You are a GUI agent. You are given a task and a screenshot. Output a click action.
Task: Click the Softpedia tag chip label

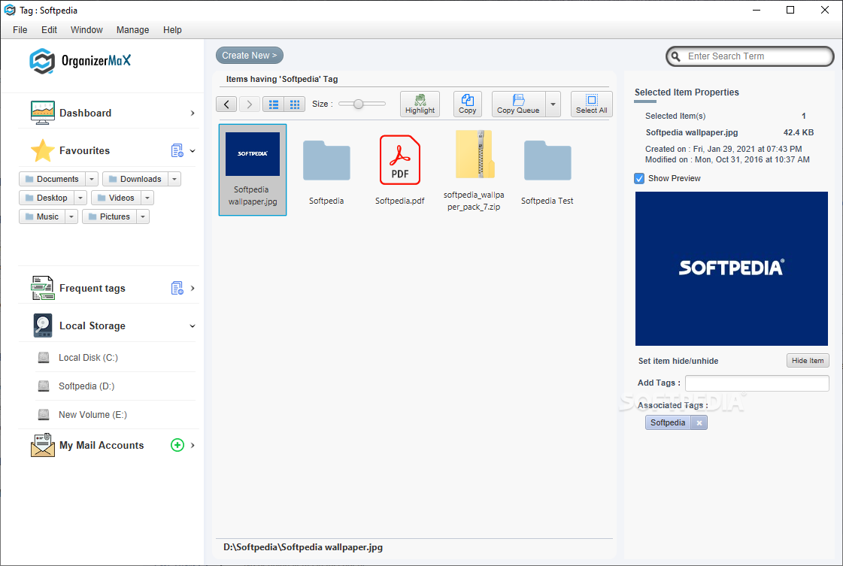point(669,423)
